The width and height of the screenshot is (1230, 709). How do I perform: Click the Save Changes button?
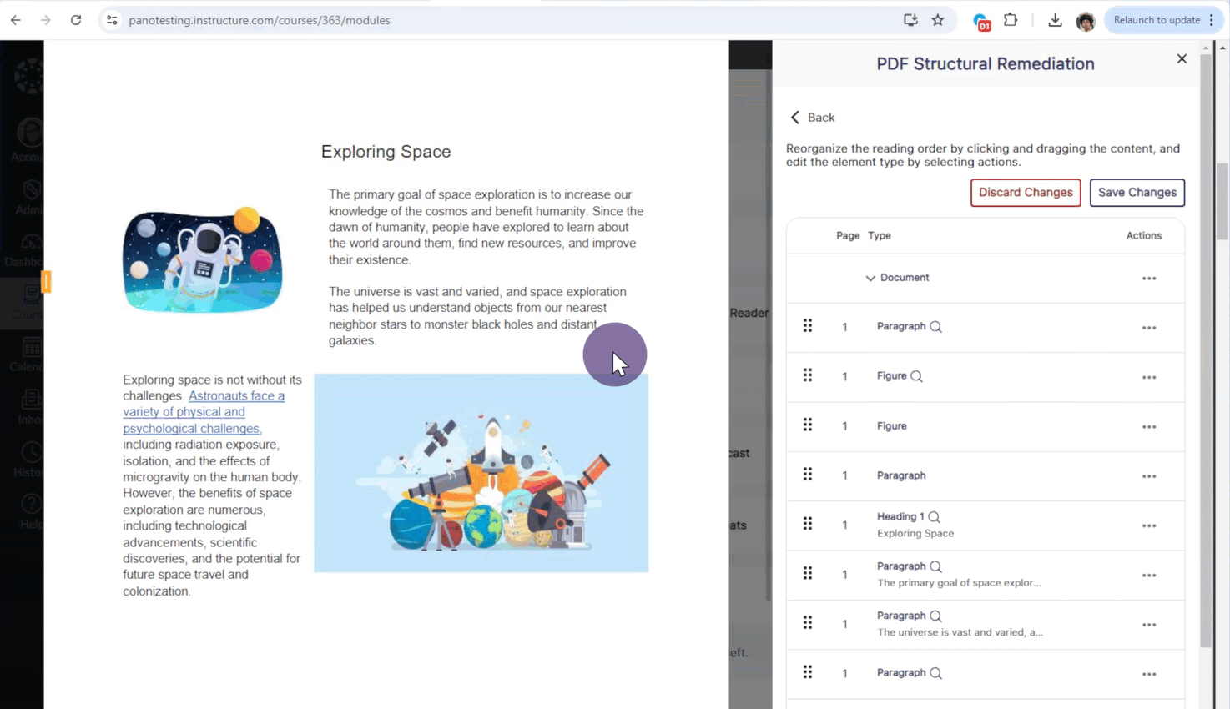pyautogui.click(x=1137, y=193)
